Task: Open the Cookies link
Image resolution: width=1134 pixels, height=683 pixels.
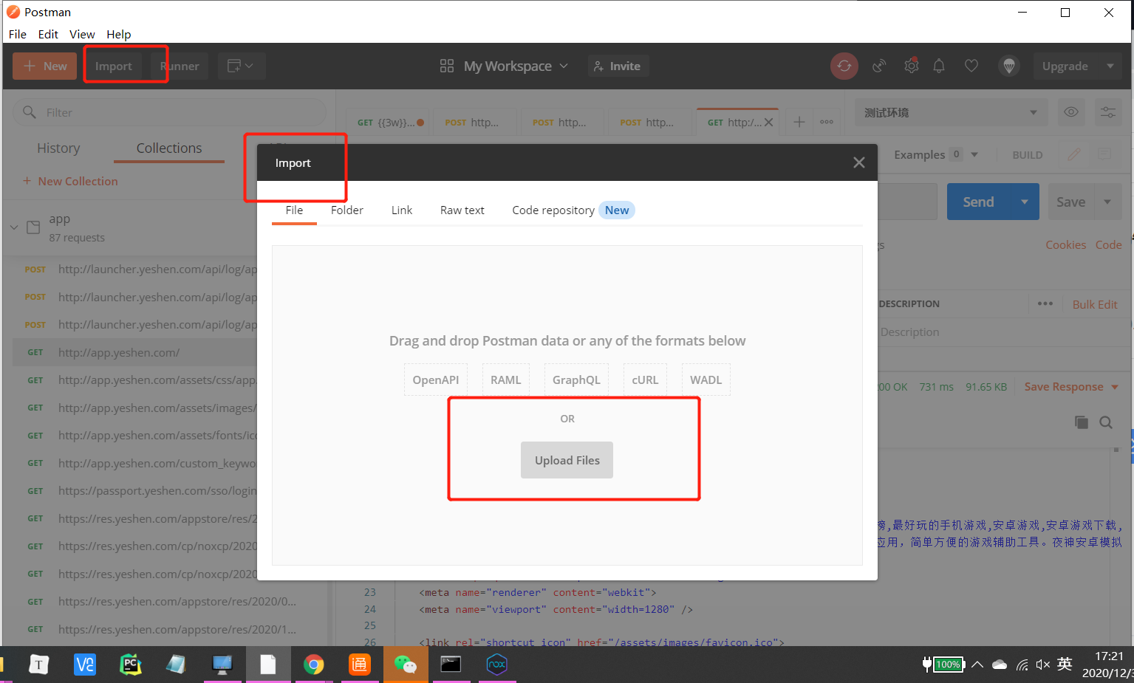Action: tap(1065, 244)
